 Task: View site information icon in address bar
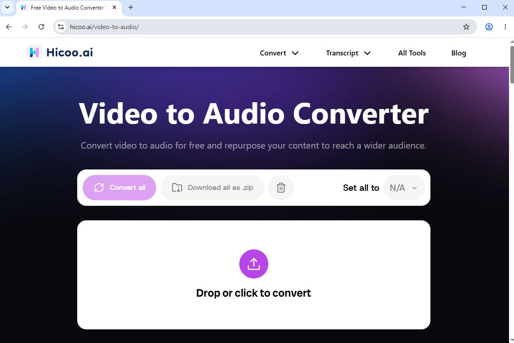(61, 27)
